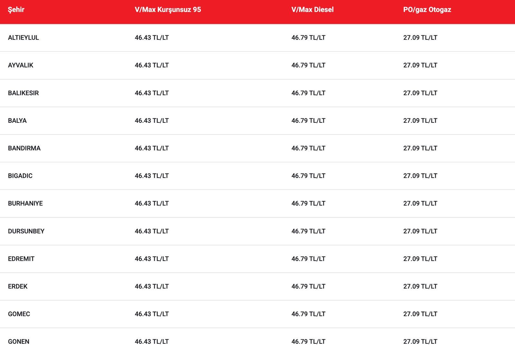Click ERDEK Otogaz price cell
This screenshot has width=515, height=348.
click(420, 286)
